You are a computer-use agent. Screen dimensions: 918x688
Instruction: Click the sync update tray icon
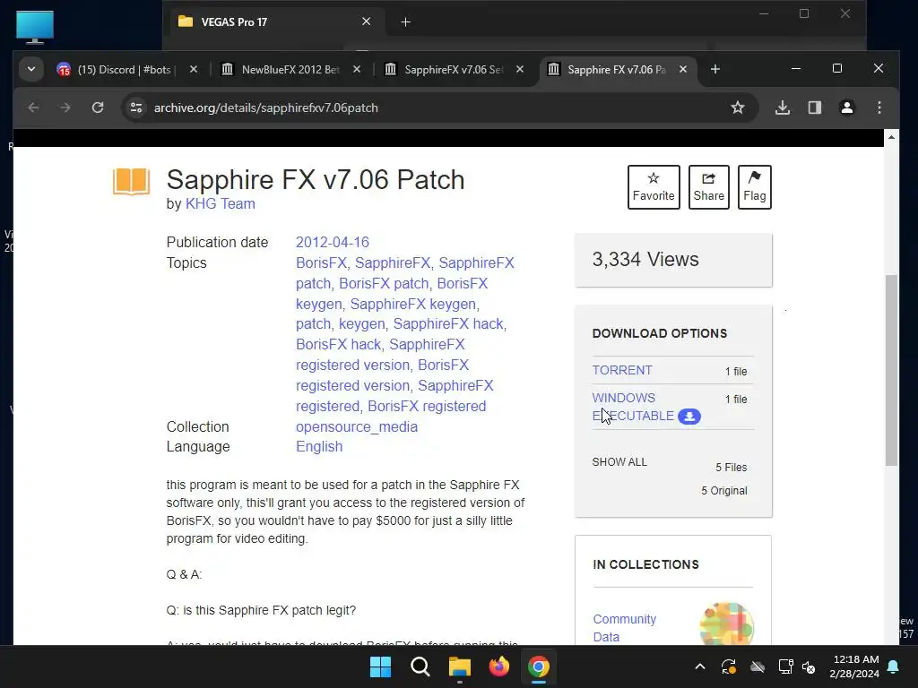728,666
